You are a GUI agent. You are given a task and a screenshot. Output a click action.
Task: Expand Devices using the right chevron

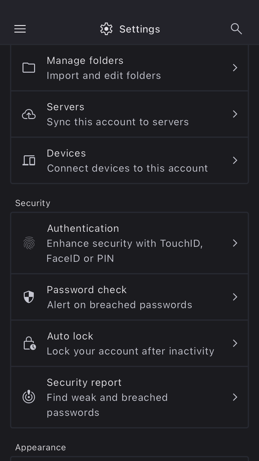pos(235,160)
